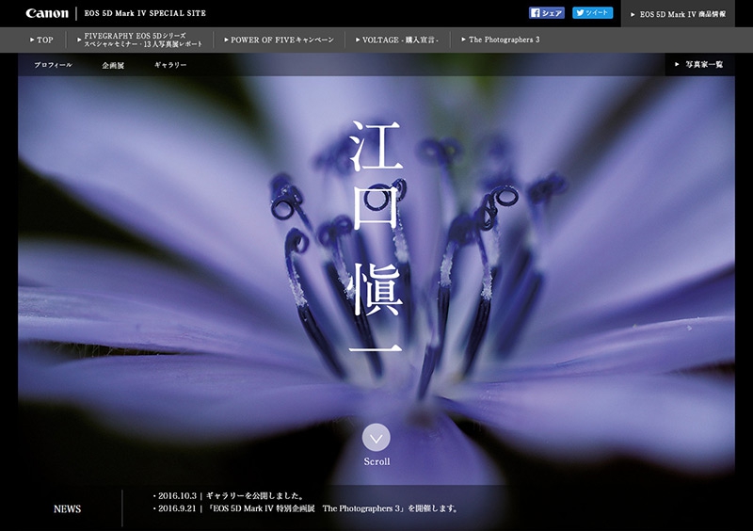Share page via Facebook button
753x531 pixels.
pyautogui.click(x=546, y=13)
